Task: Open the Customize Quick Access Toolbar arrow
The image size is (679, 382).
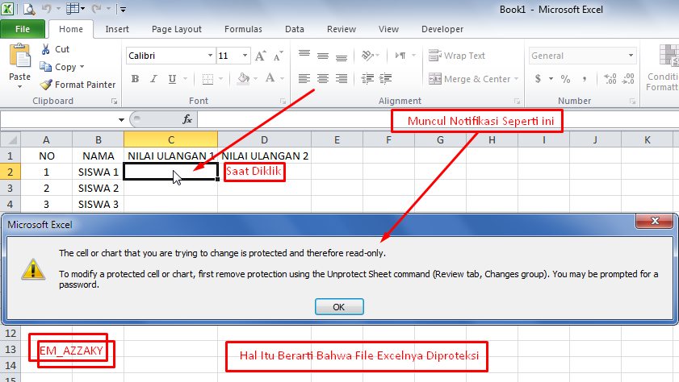Action: pyautogui.click(x=123, y=9)
